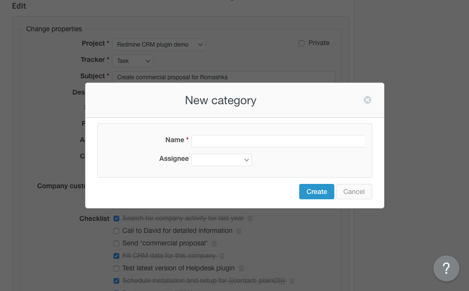Focus the category Name field

click(x=278, y=141)
